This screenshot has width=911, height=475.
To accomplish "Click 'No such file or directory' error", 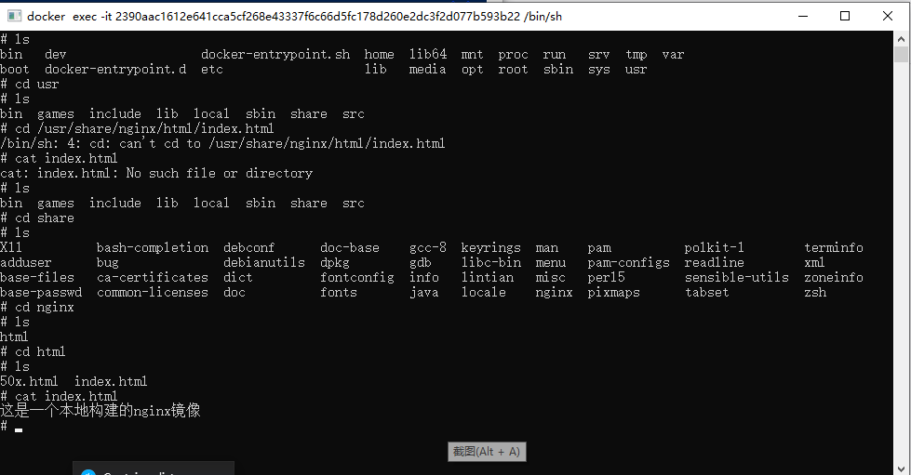I will coord(219,173).
